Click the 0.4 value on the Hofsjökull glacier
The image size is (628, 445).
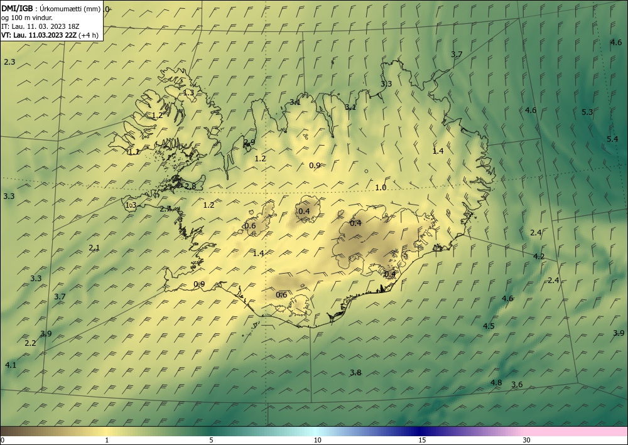305,211
